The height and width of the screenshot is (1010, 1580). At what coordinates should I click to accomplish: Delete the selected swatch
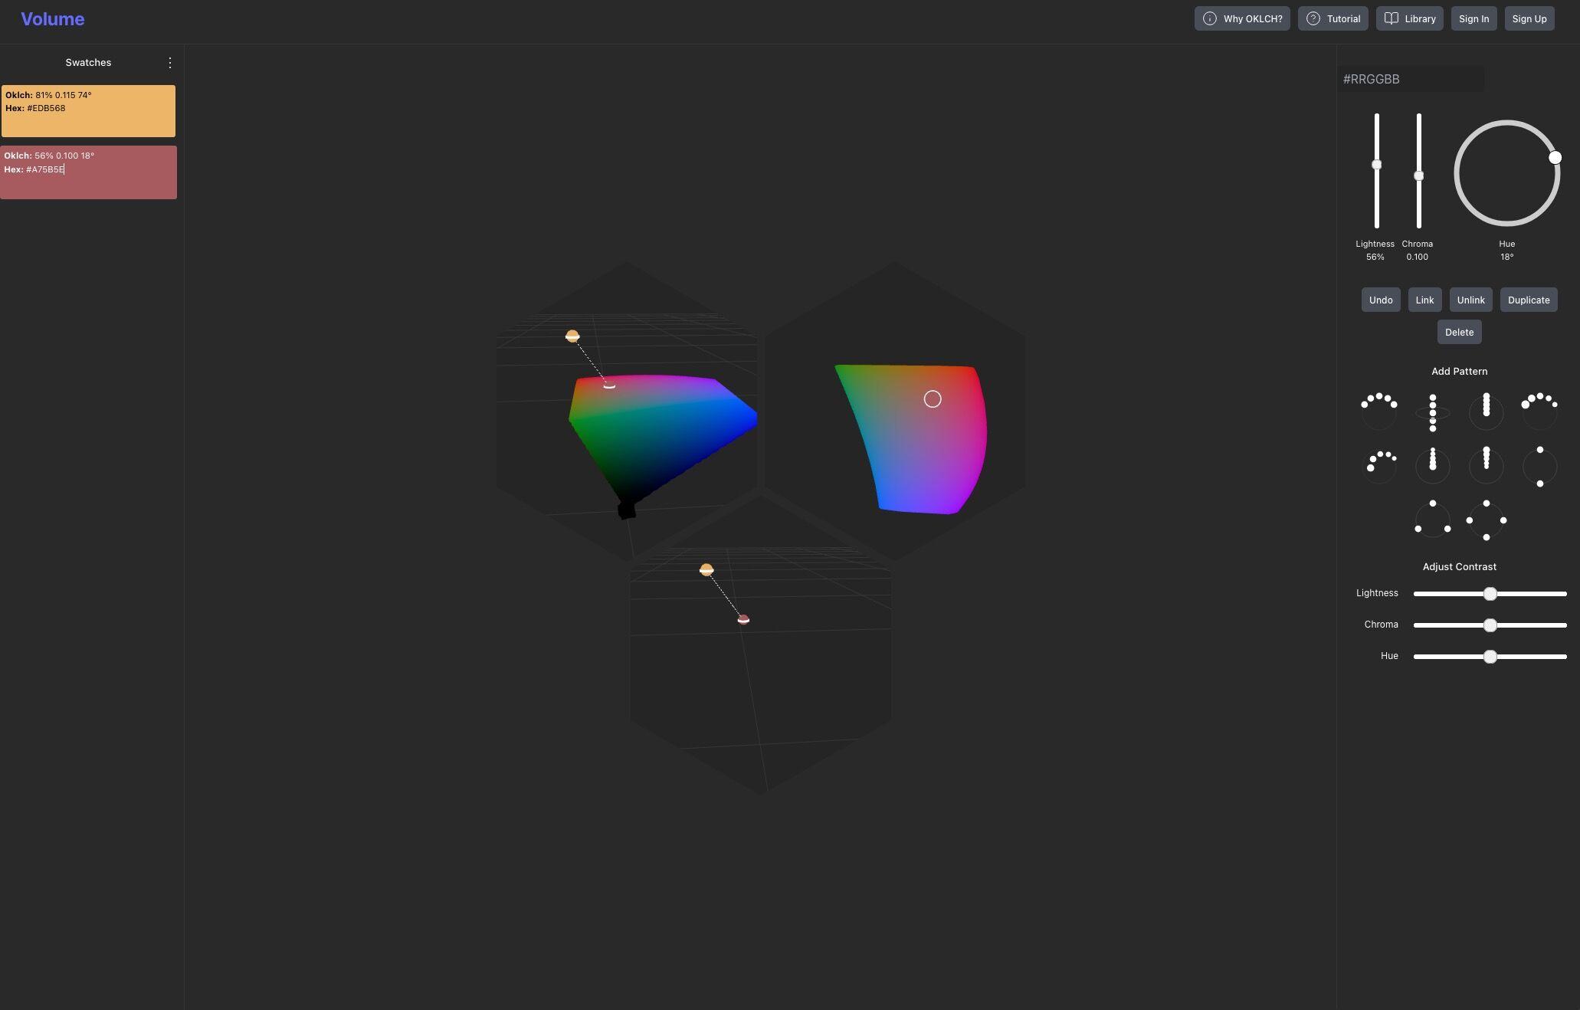1458,332
